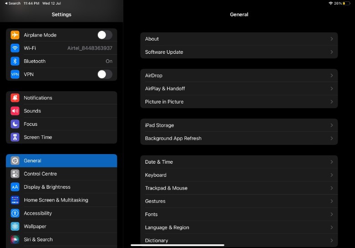Tap the Background App Refresh label

click(173, 138)
